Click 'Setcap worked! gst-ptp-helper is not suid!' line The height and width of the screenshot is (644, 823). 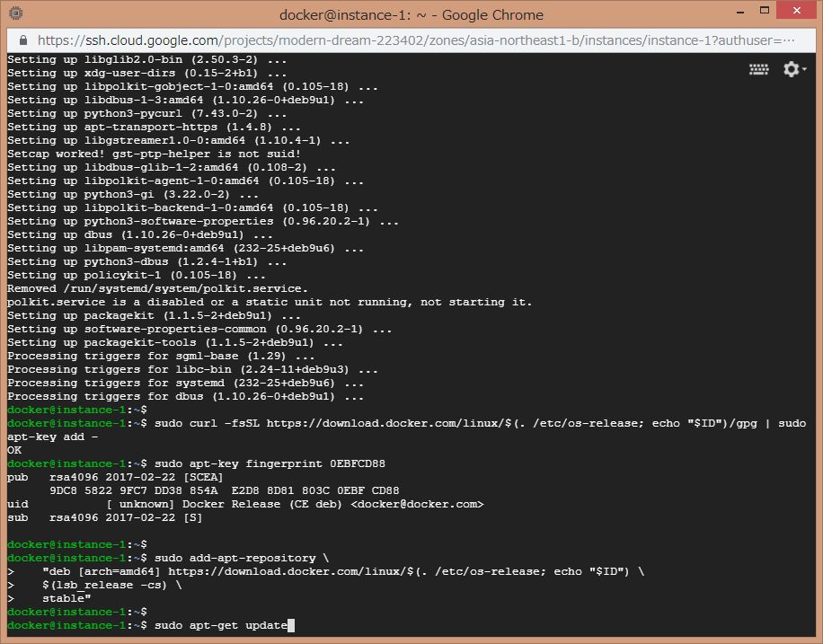click(x=154, y=154)
